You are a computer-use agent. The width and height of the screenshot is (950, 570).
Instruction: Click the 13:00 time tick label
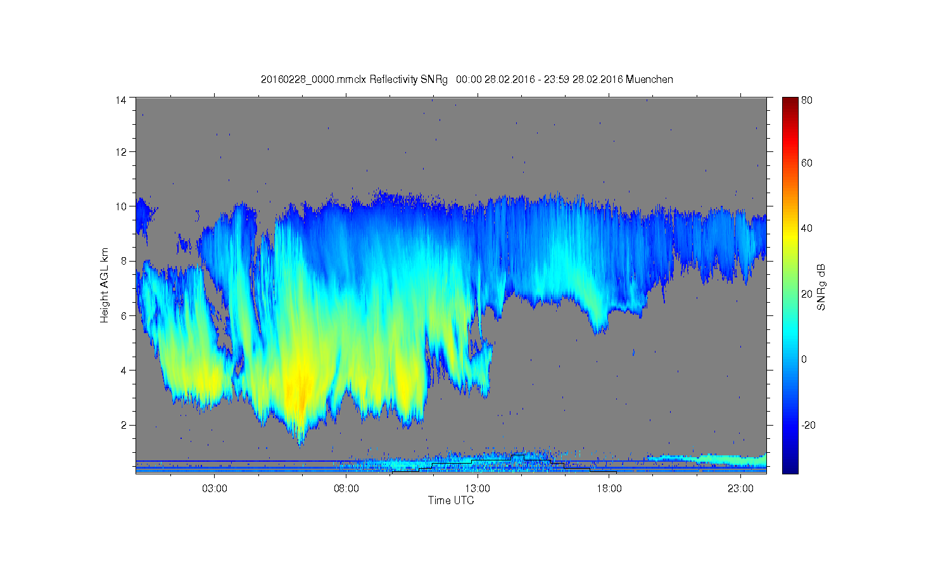click(478, 489)
